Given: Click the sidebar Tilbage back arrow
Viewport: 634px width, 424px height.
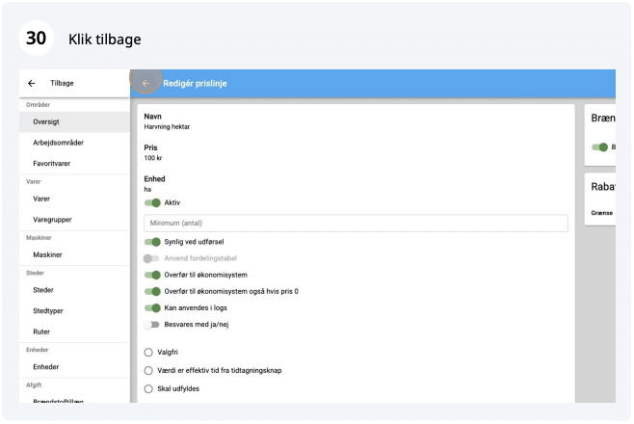Looking at the screenshot, I should pos(32,84).
